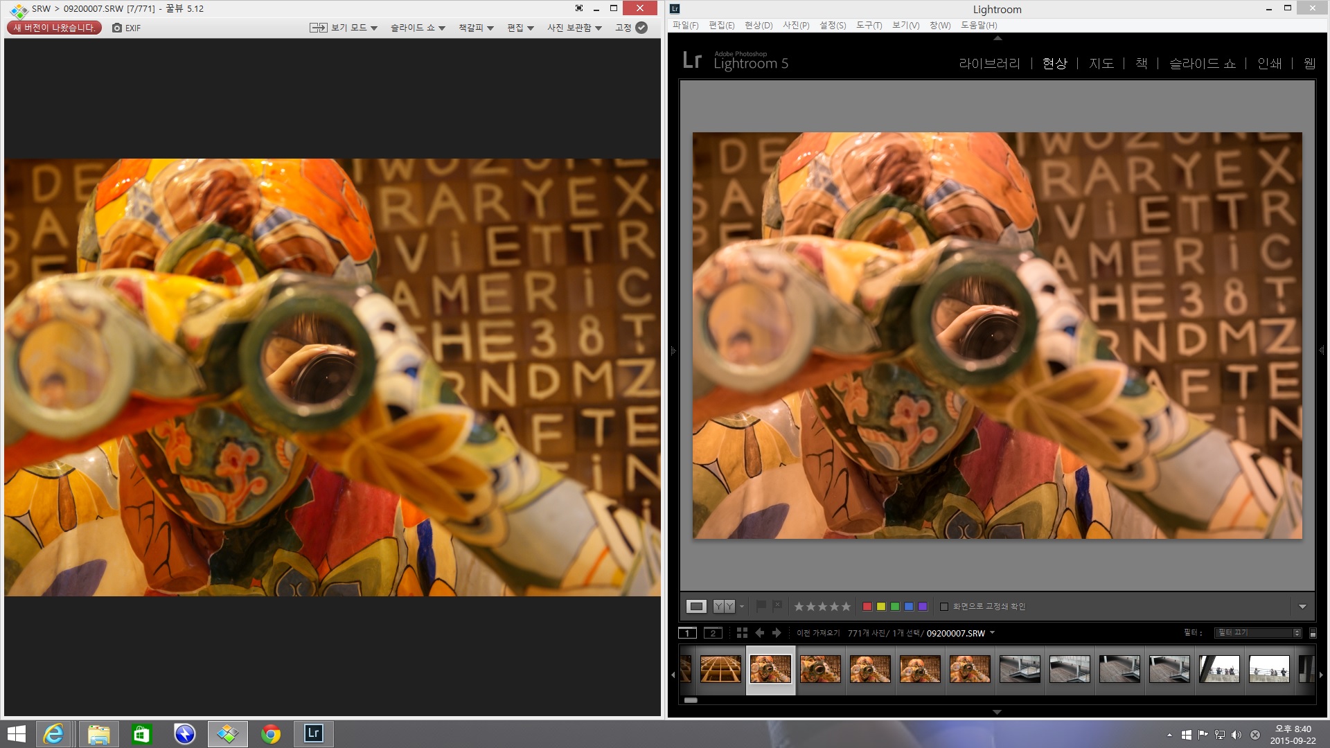The width and height of the screenshot is (1330, 748).
Task: Go to next photo with right arrow
Action: [x=777, y=632]
